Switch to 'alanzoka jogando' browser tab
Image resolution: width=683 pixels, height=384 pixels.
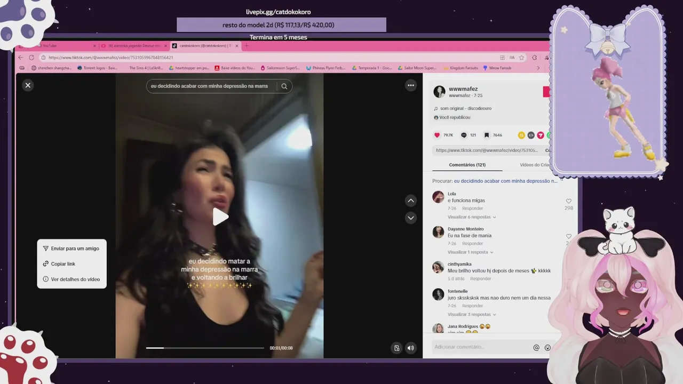pos(134,46)
